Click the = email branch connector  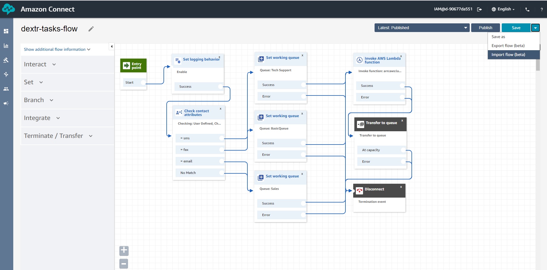click(x=222, y=161)
